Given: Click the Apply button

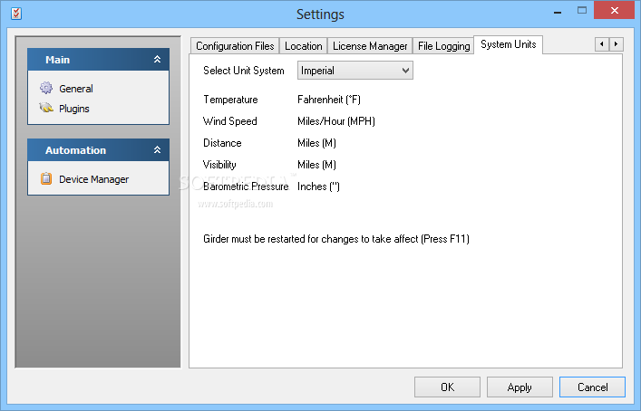Looking at the screenshot, I should (520, 387).
